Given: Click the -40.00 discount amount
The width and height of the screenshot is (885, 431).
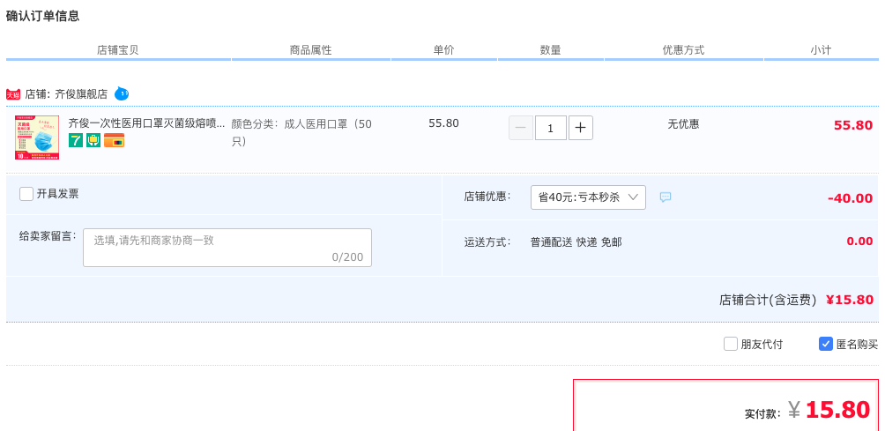Looking at the screenshot, I should click(850, 198).
